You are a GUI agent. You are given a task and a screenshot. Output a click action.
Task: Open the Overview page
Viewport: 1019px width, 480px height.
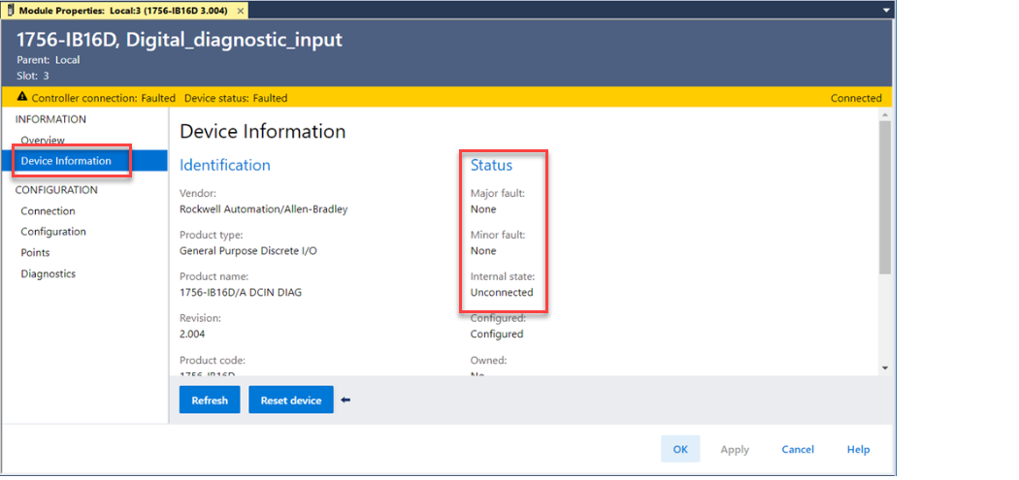click(43, 141)
